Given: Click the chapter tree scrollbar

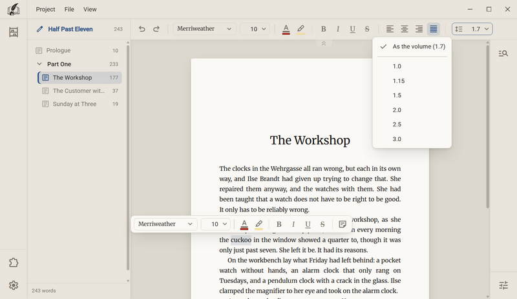Looking at the screenshot, I should tap(128, 157).
